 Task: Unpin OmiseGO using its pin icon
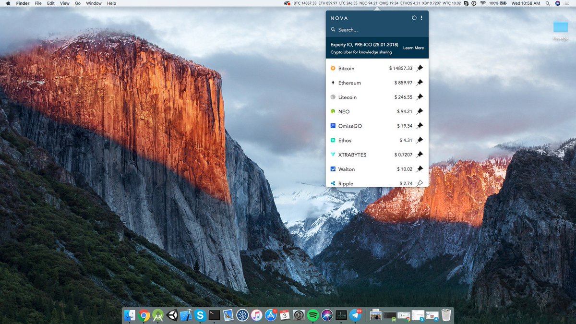click(420, 126)
